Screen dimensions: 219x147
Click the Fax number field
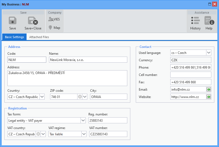[191, 82]
